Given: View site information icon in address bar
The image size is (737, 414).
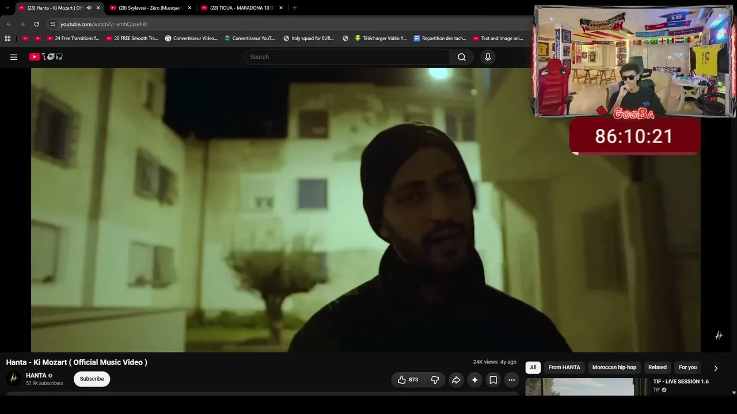Looking at the screenshot, I should coord(52,24).
